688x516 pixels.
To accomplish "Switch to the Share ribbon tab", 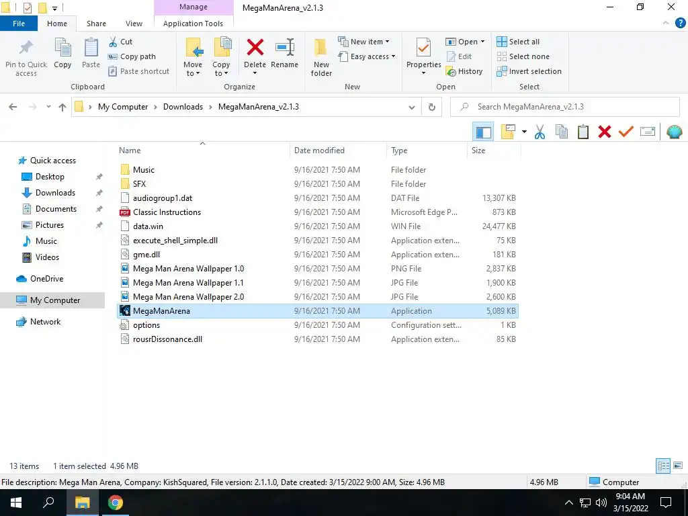I will (x=96, y=24).
